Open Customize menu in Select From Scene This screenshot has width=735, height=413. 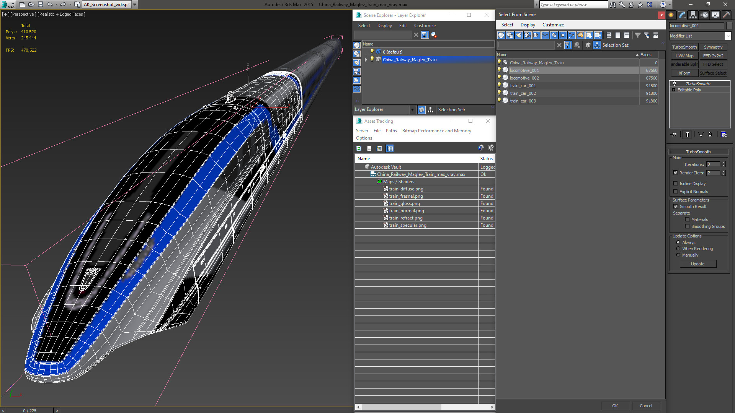coord(553,25)
